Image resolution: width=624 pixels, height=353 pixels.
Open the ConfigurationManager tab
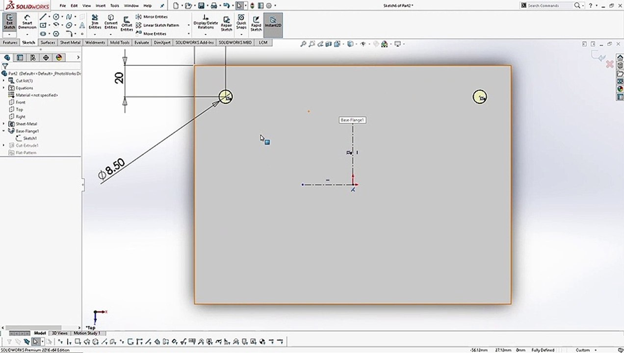(x=33, y=57)
